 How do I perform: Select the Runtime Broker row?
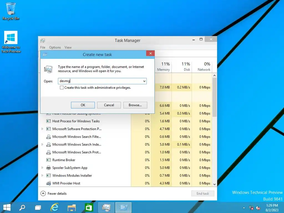(x=125, y=160)
